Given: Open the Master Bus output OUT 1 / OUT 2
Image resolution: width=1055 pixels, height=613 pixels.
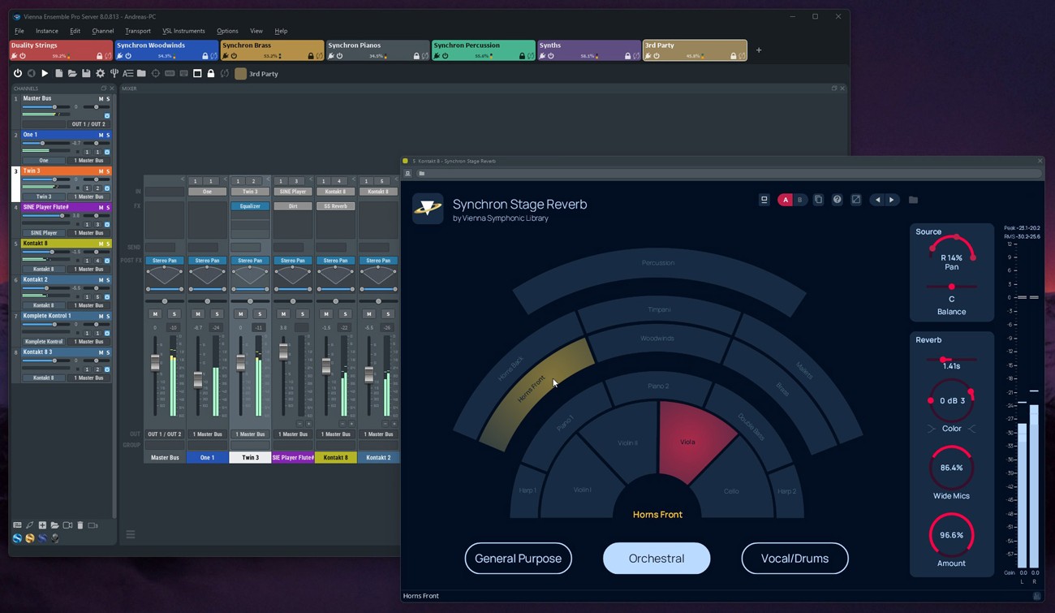Looking at the screenshot, I should 165,434.
